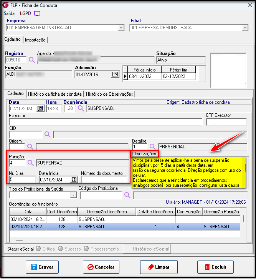This screenshot has height=279, width=256.
Task: Click the Limpar button
Action: click(x=159, y=267)
